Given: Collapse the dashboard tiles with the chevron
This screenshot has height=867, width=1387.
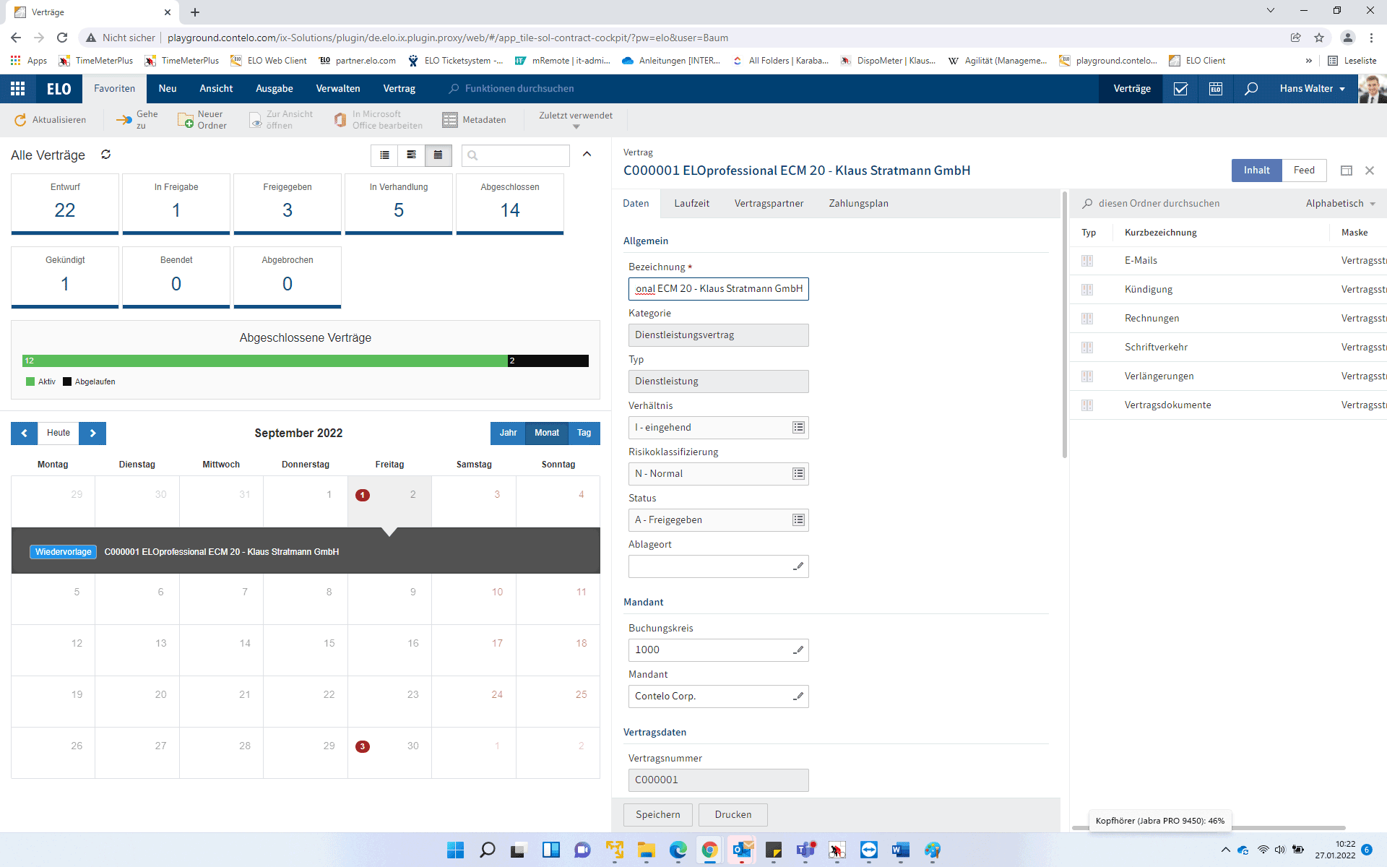Looking at the screenshot, I should 587,154.
